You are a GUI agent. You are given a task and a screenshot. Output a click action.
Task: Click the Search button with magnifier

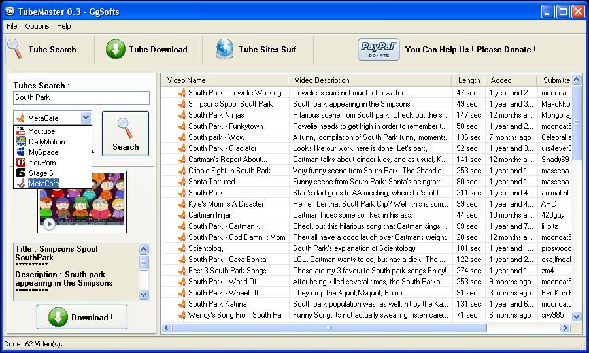click(x=126, y=134)
